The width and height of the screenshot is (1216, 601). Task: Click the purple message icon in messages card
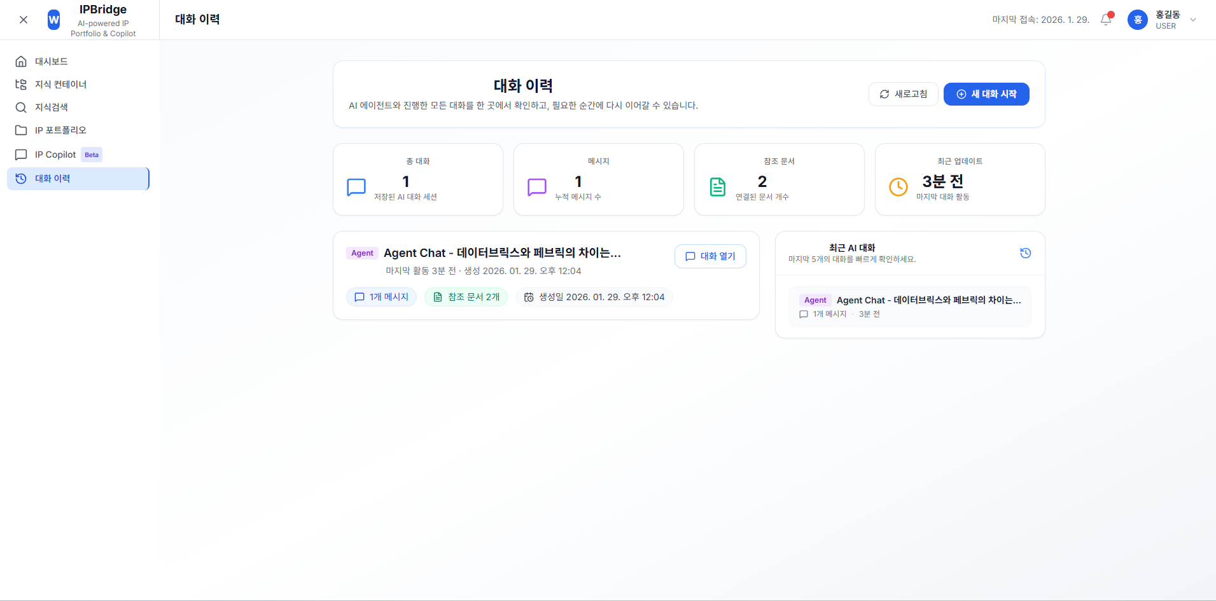click(x=537, y=187)
